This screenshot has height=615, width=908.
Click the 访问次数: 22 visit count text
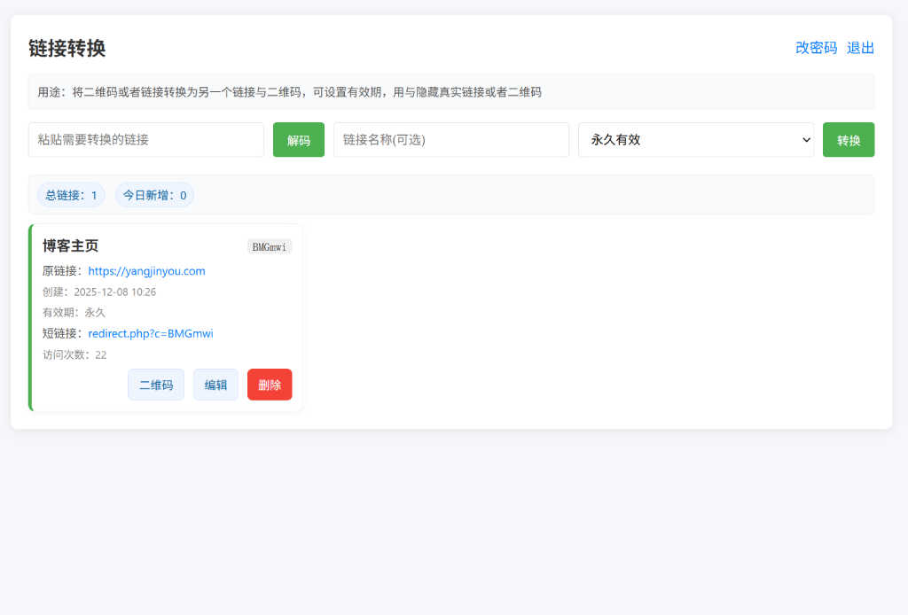point(74,354)
